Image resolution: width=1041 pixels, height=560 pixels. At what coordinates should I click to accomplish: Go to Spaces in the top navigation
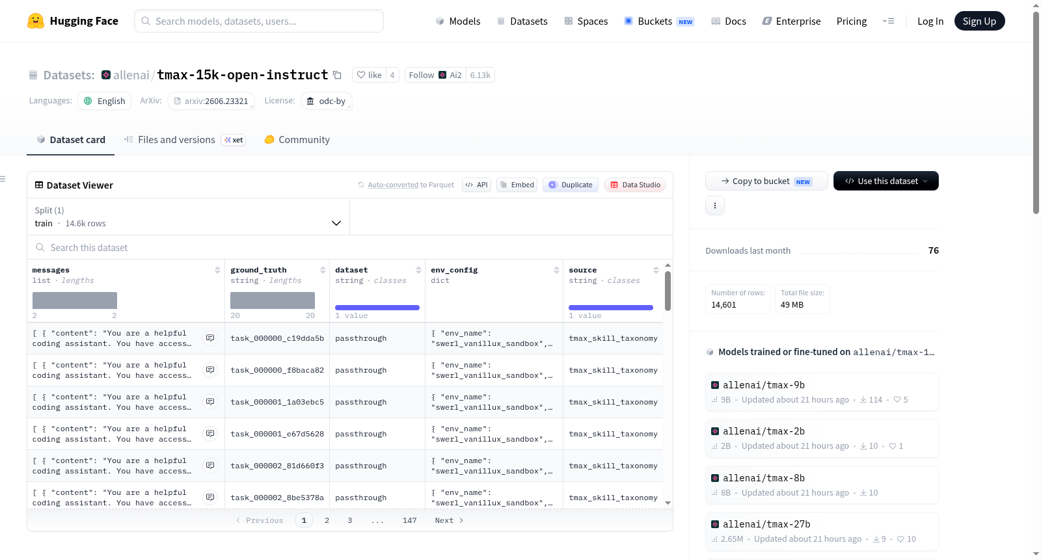click(586, 21)
